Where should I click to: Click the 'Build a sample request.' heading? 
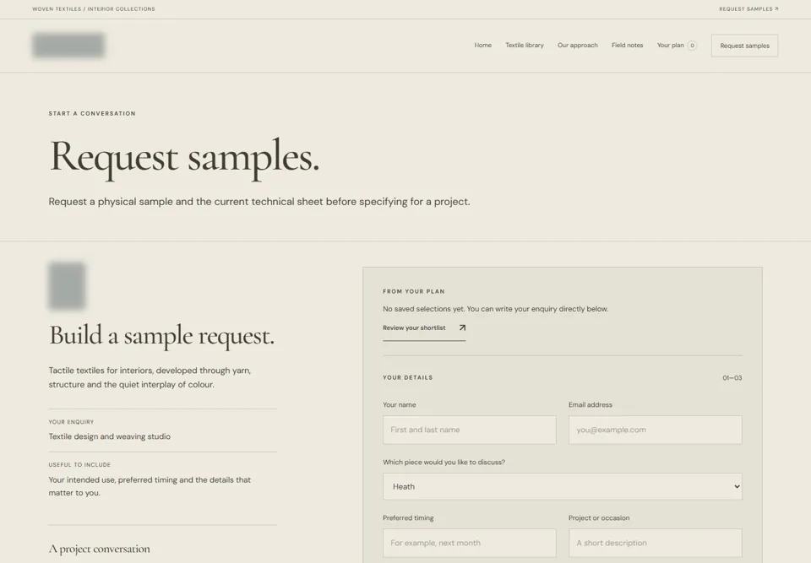point(161,336)
